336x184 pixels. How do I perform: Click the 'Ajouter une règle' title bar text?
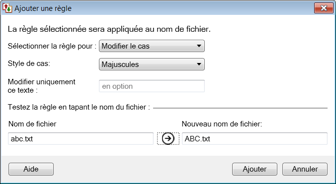[43, 8]
